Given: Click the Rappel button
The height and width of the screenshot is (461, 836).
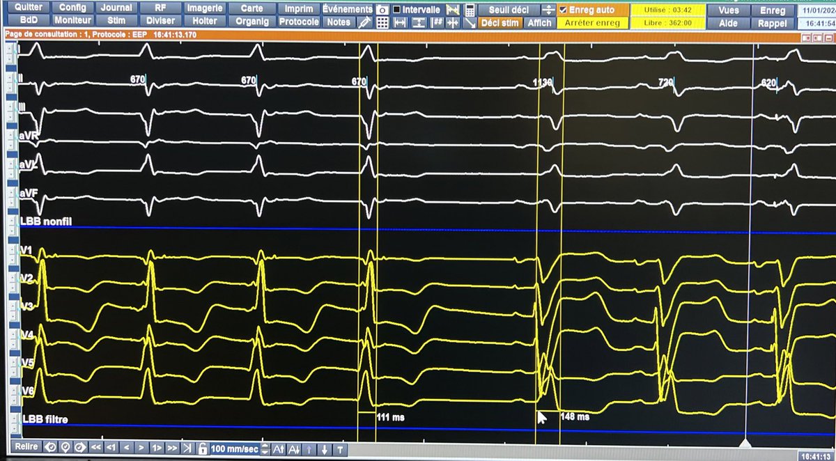Looking at the screenshot, I should [x=773, y=23].
